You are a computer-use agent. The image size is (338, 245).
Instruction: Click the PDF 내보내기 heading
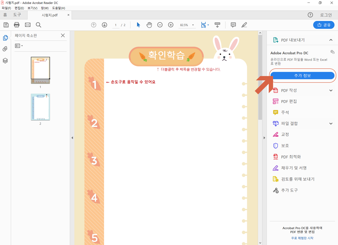pyautogui.click(x=293, y=40)
